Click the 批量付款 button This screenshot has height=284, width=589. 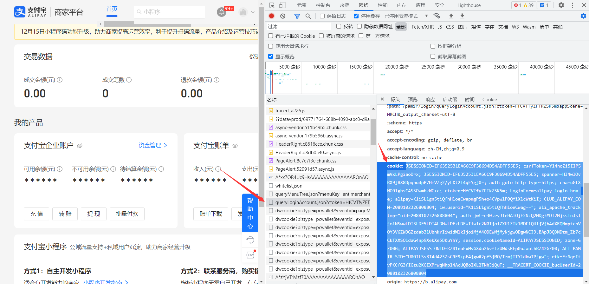point(127,214)
